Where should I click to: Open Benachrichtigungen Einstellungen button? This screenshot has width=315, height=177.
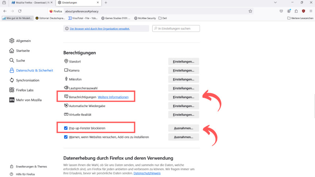[183, 97]
